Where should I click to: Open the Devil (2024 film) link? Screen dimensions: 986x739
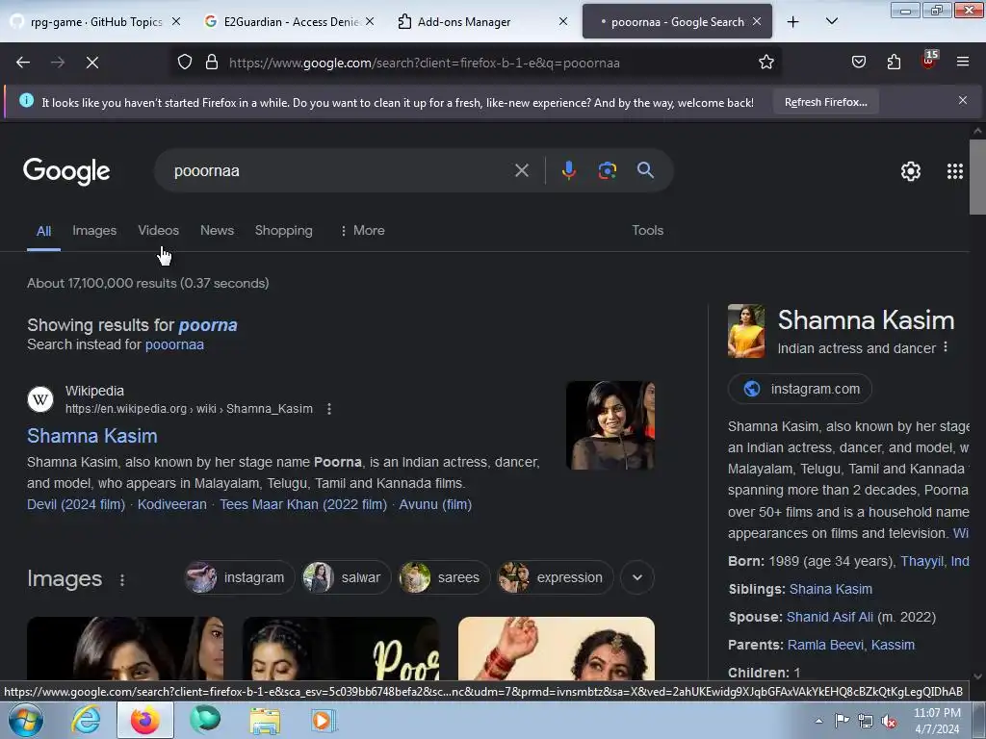coord(76,504)
